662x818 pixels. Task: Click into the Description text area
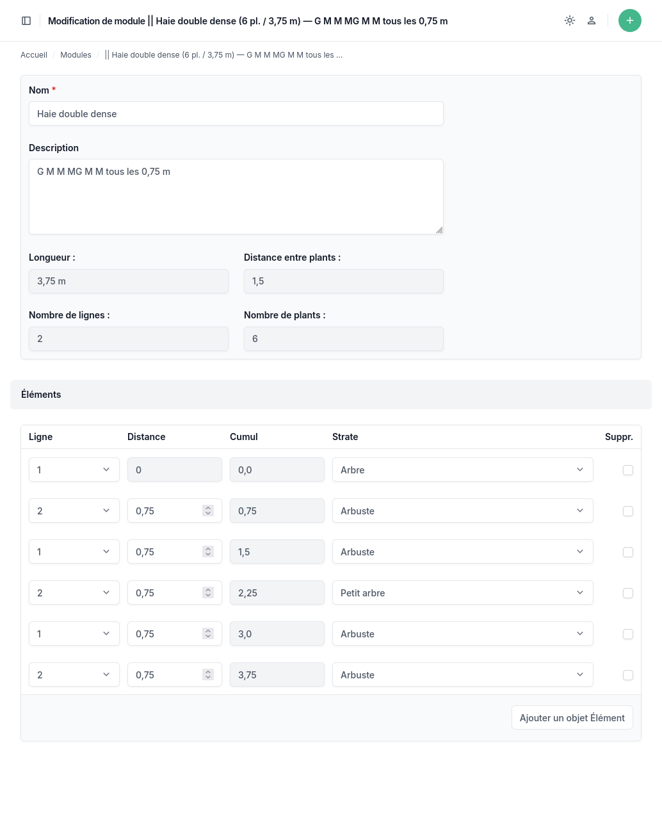click(236, 196)
